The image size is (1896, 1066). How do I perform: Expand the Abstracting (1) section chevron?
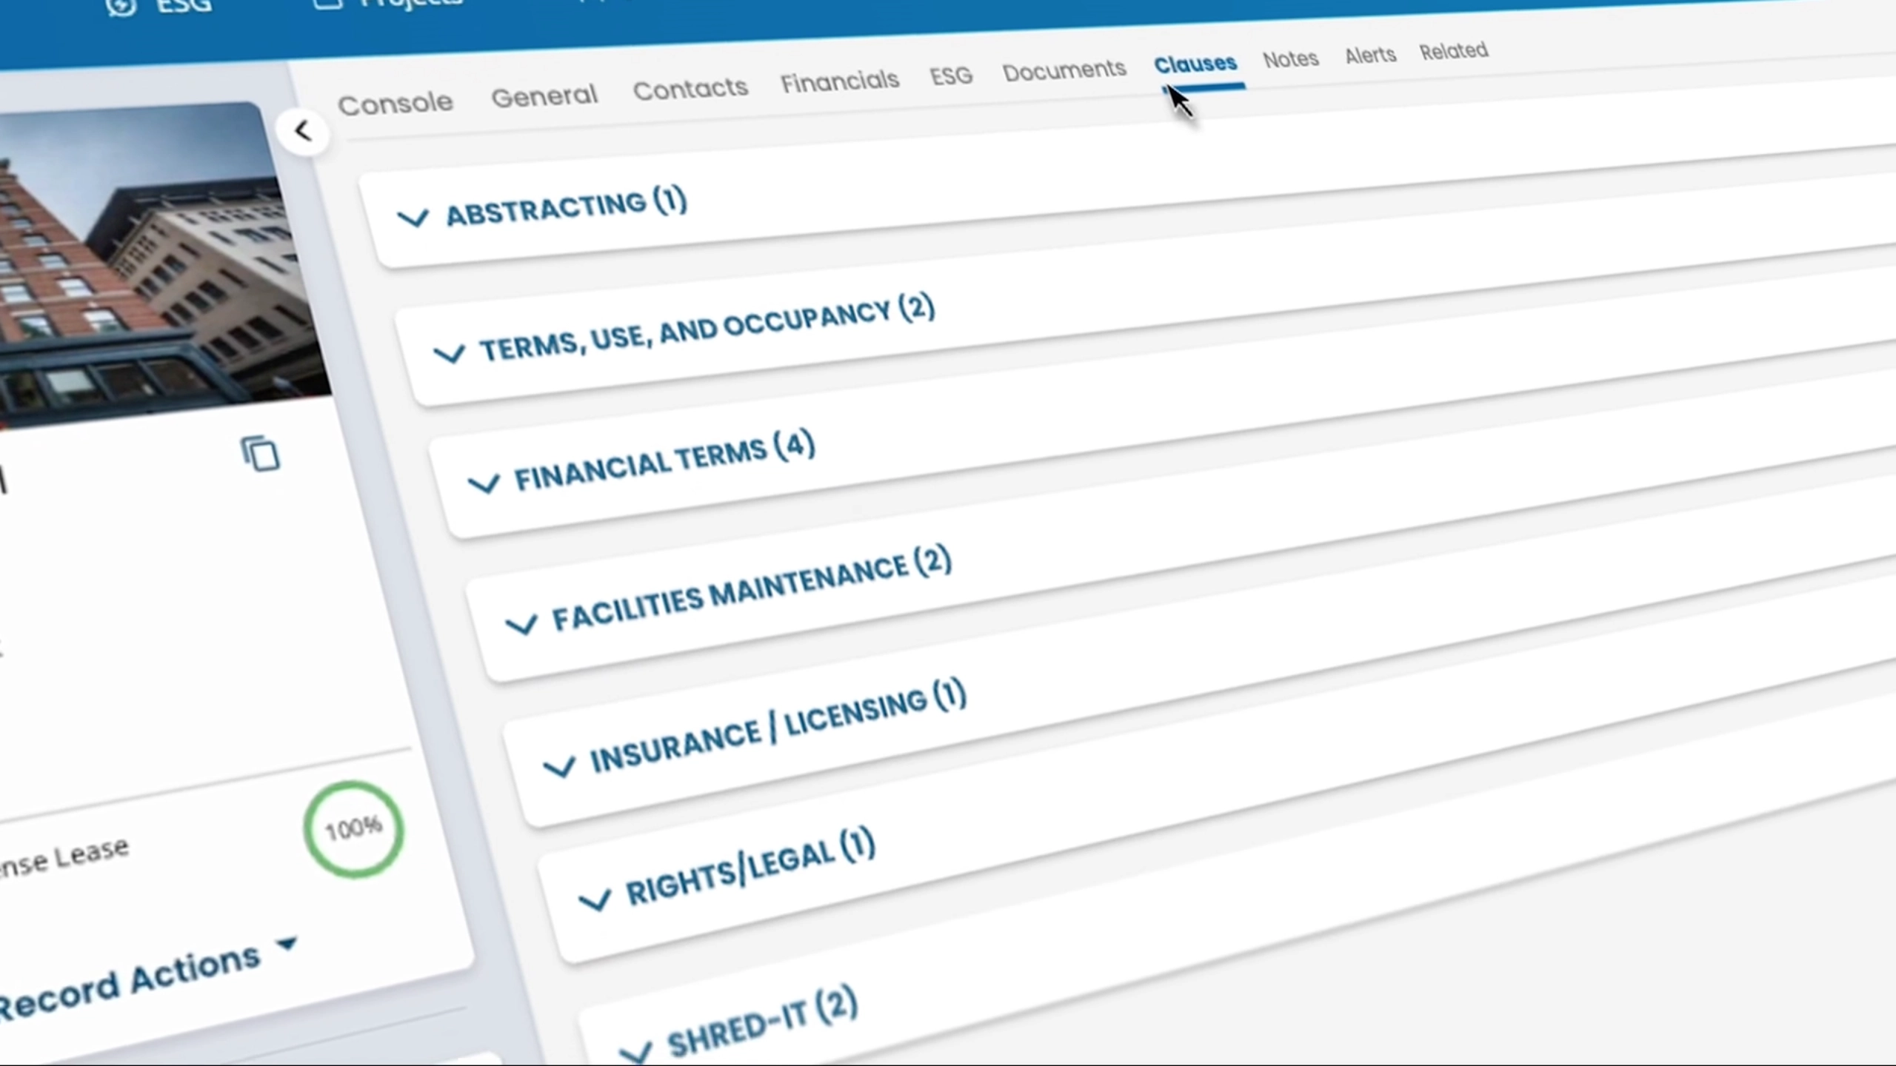413,218
